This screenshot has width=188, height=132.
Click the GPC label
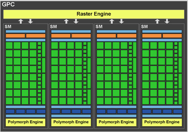(x=8, y=4)
